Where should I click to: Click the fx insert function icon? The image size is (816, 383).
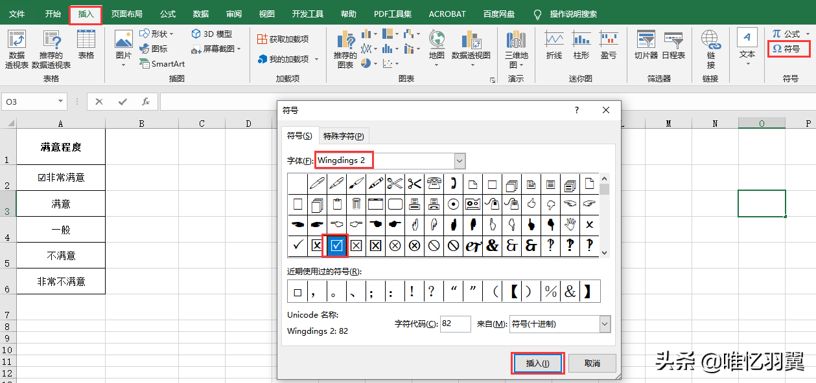146,102
